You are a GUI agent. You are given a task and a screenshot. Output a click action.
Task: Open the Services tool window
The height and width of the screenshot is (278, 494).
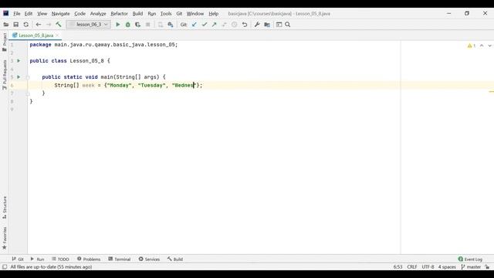(149, 259)
